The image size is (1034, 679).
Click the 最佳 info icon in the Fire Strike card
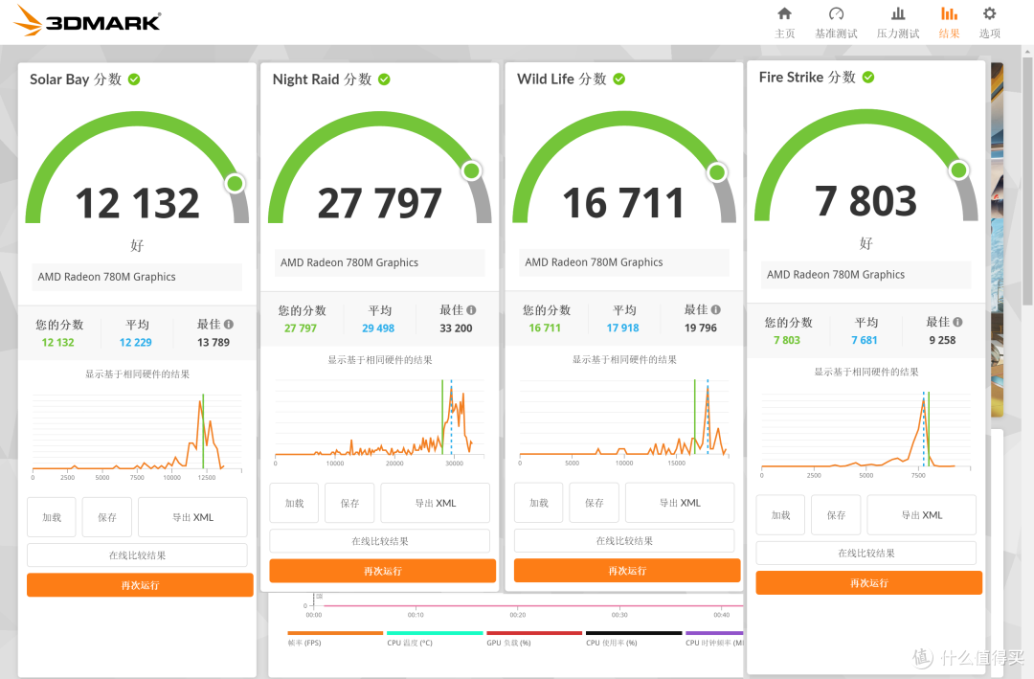point(958,322)
